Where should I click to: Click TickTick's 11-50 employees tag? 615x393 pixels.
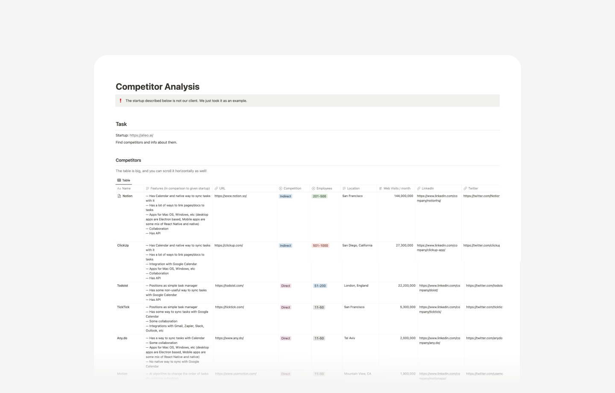pyautogui.click(x=319, y=308)
